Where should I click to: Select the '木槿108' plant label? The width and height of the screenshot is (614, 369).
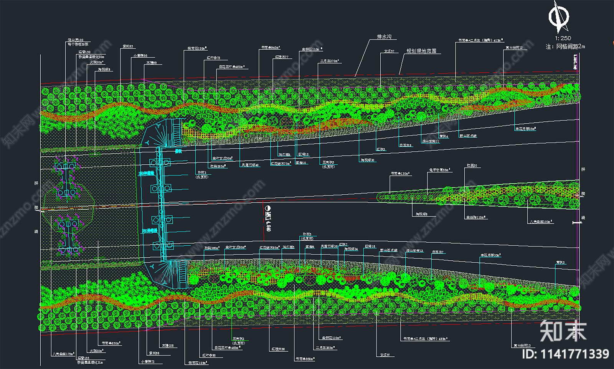[x=168, y=346]
